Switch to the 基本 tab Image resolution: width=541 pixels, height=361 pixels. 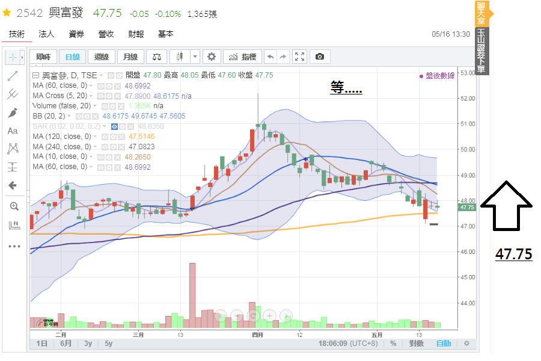pyautogui.click(x=166, y=34)
